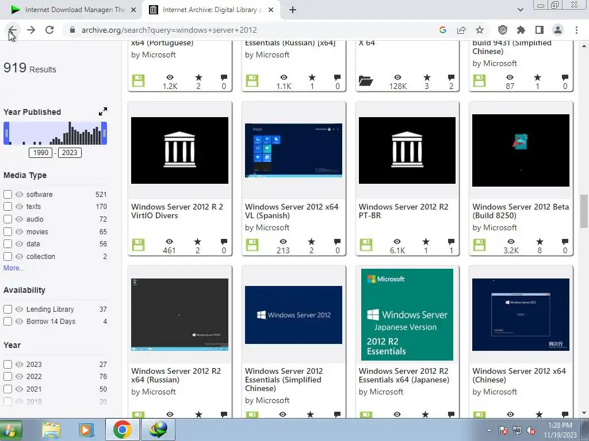Check the 2022 year checkbox
Image resolution: width=589 pixels, height=441 pixels.
click(7, 377)
